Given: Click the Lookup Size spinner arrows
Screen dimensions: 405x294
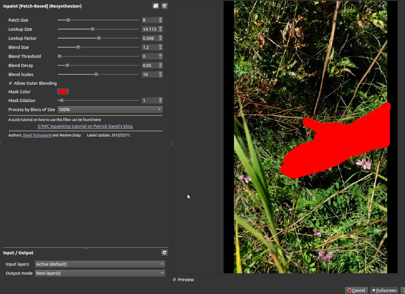Looking at the screenshot, I should click(x=161, y=29).
